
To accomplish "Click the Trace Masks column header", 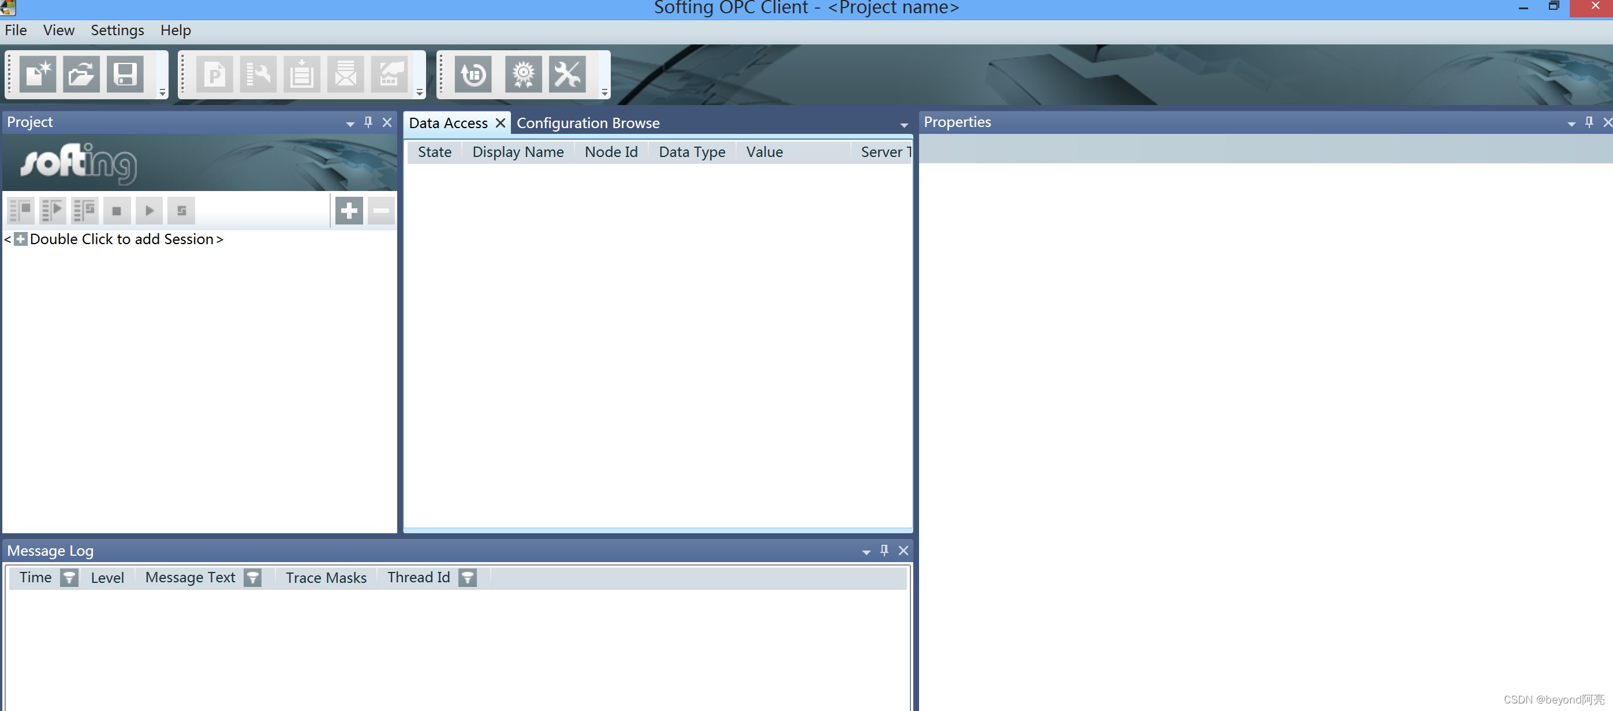I will tap(326, 578).
